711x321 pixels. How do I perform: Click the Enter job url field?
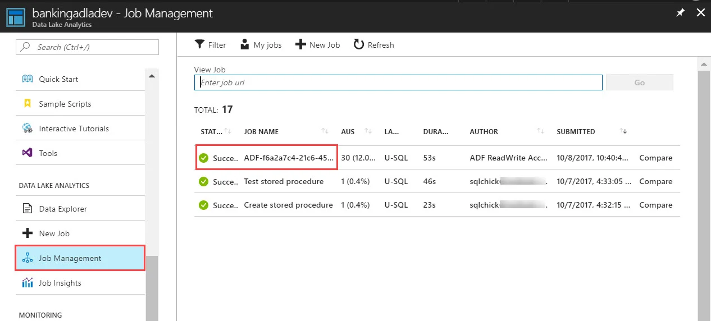pos(398,82)
